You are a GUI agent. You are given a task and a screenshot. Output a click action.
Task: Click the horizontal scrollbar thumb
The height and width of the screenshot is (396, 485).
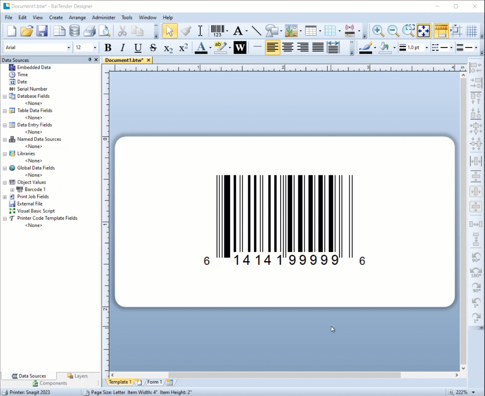point(284,375)
